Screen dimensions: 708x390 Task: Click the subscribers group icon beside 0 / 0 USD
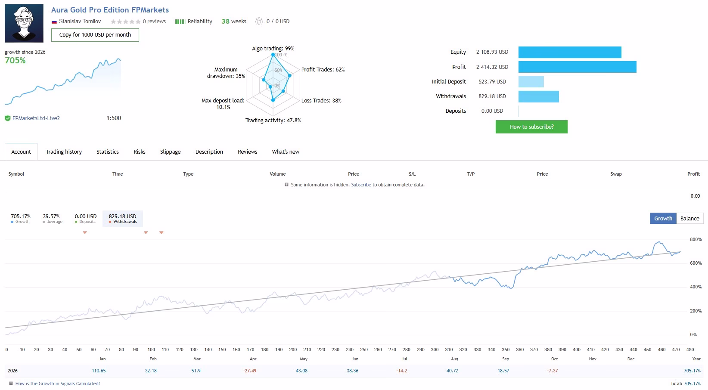(x=259, y=22)
